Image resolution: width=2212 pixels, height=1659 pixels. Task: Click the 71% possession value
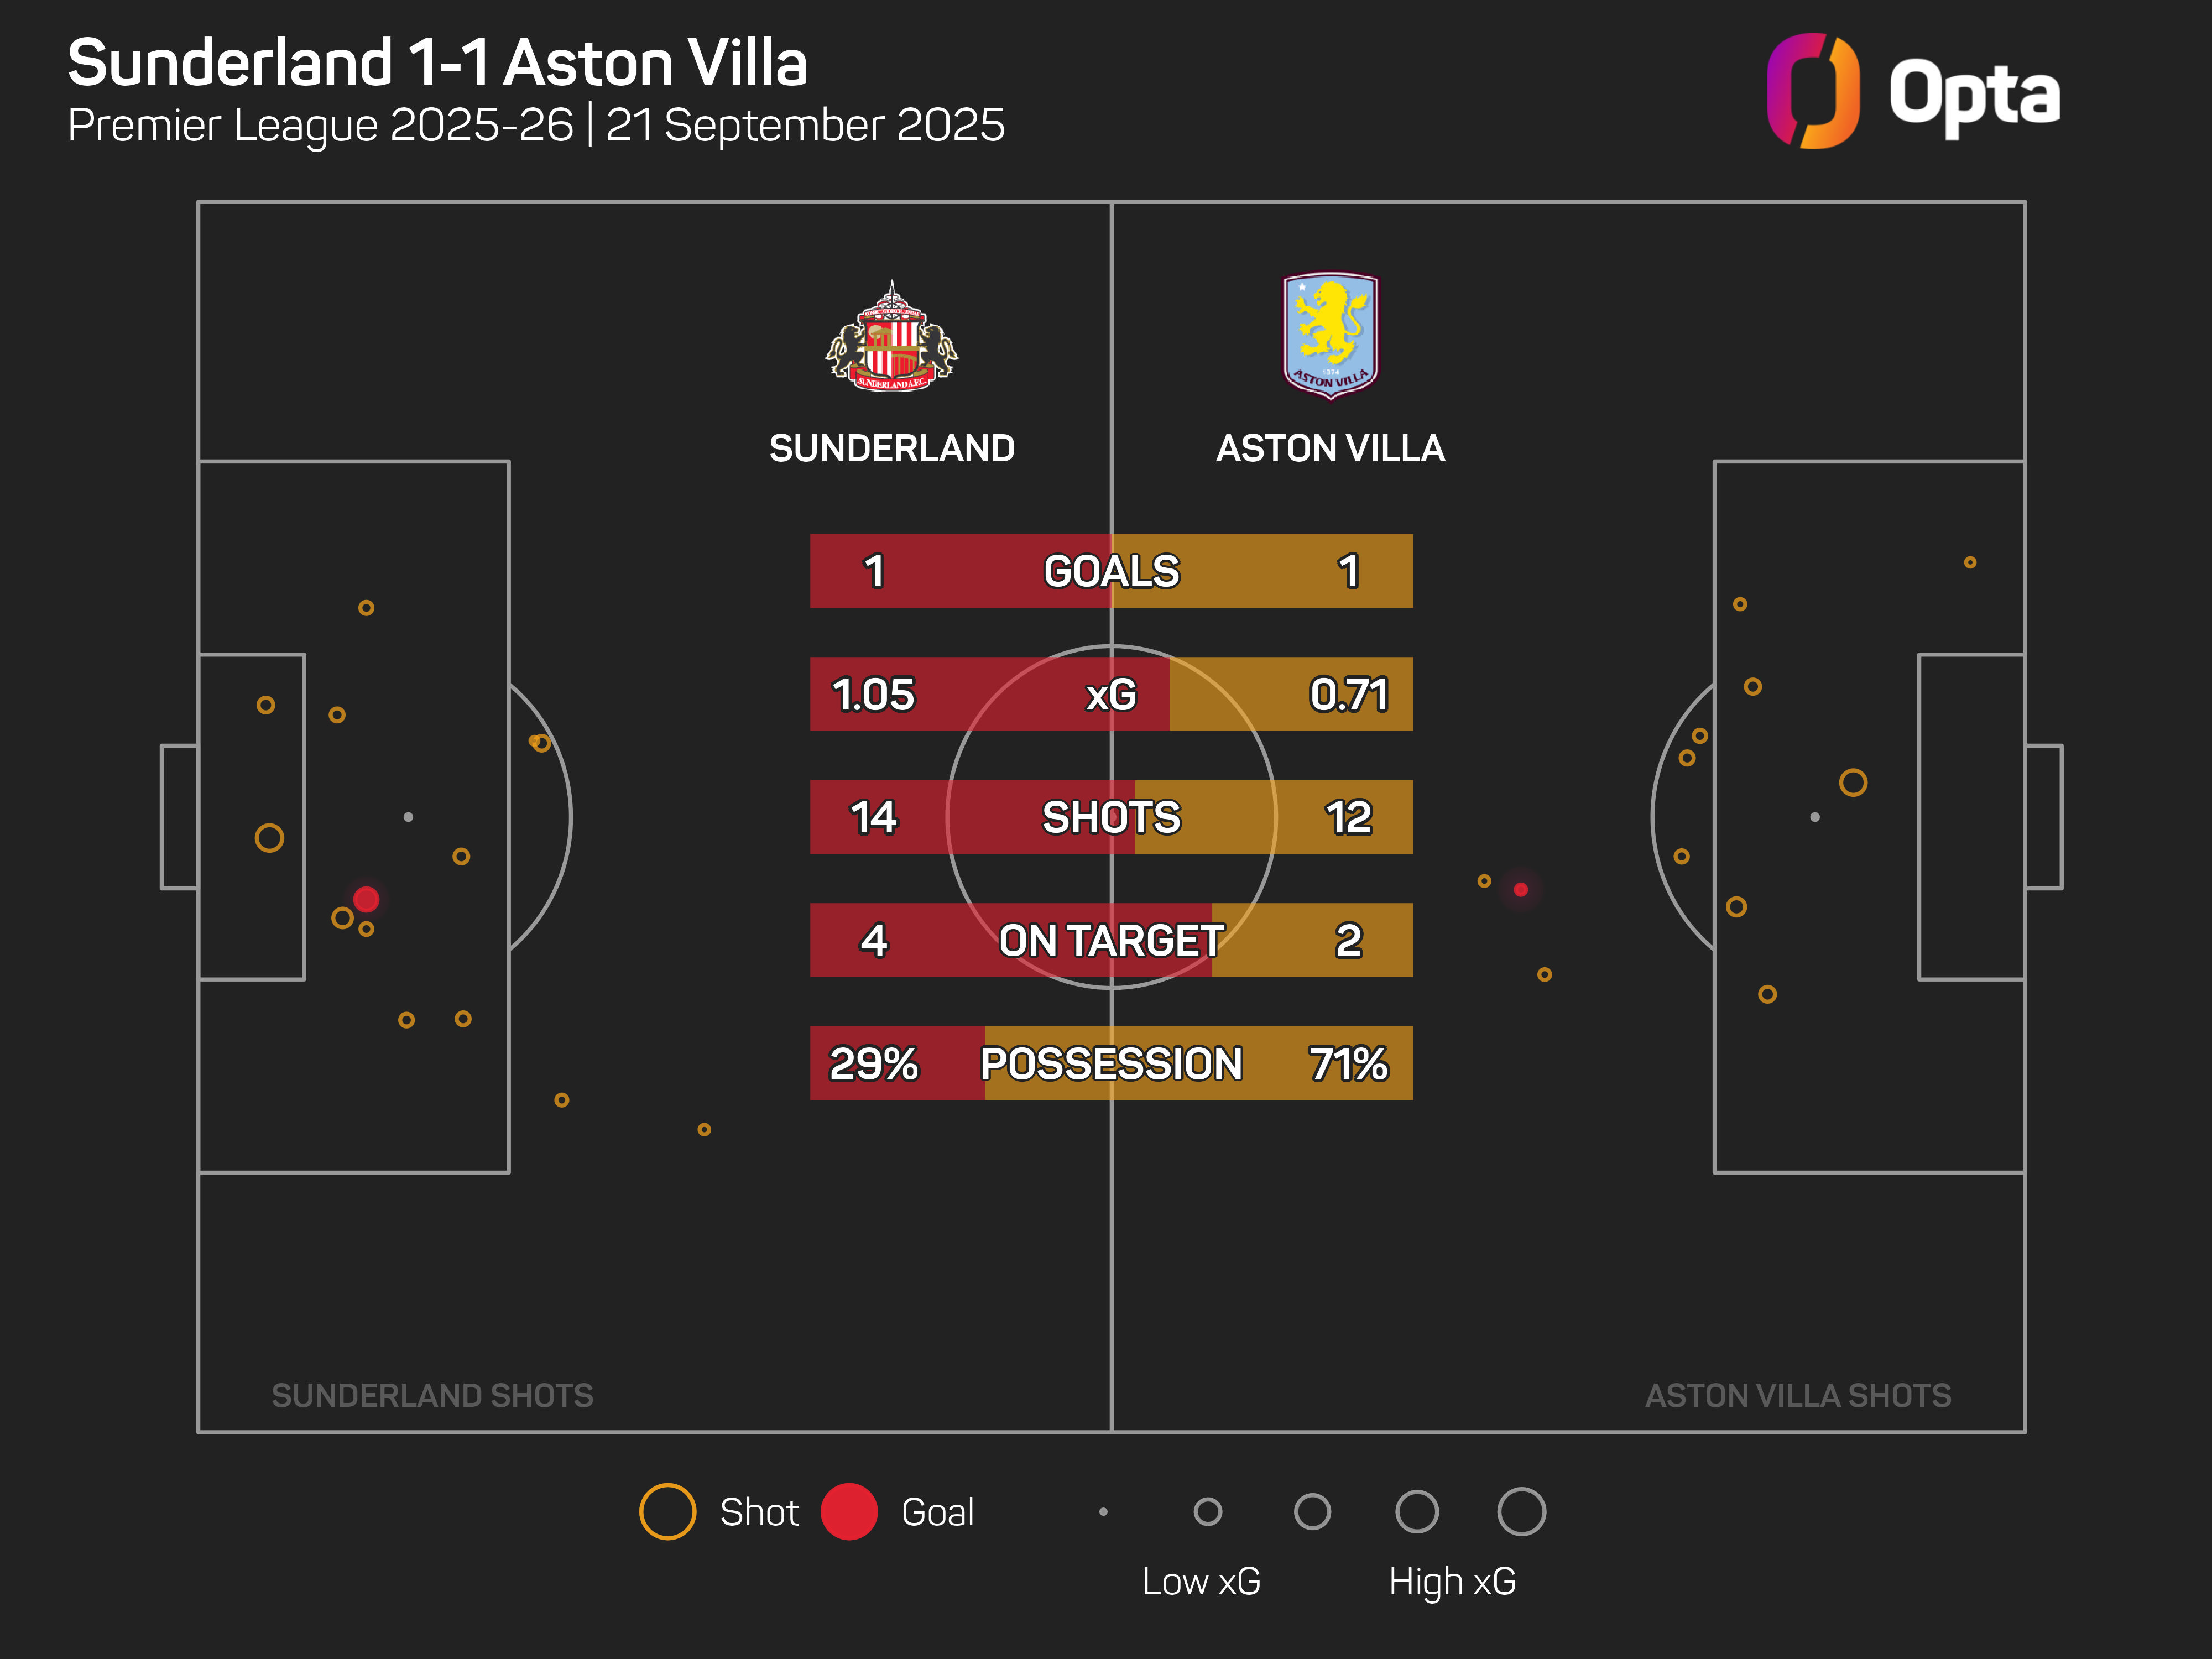pos(1348,1063)
